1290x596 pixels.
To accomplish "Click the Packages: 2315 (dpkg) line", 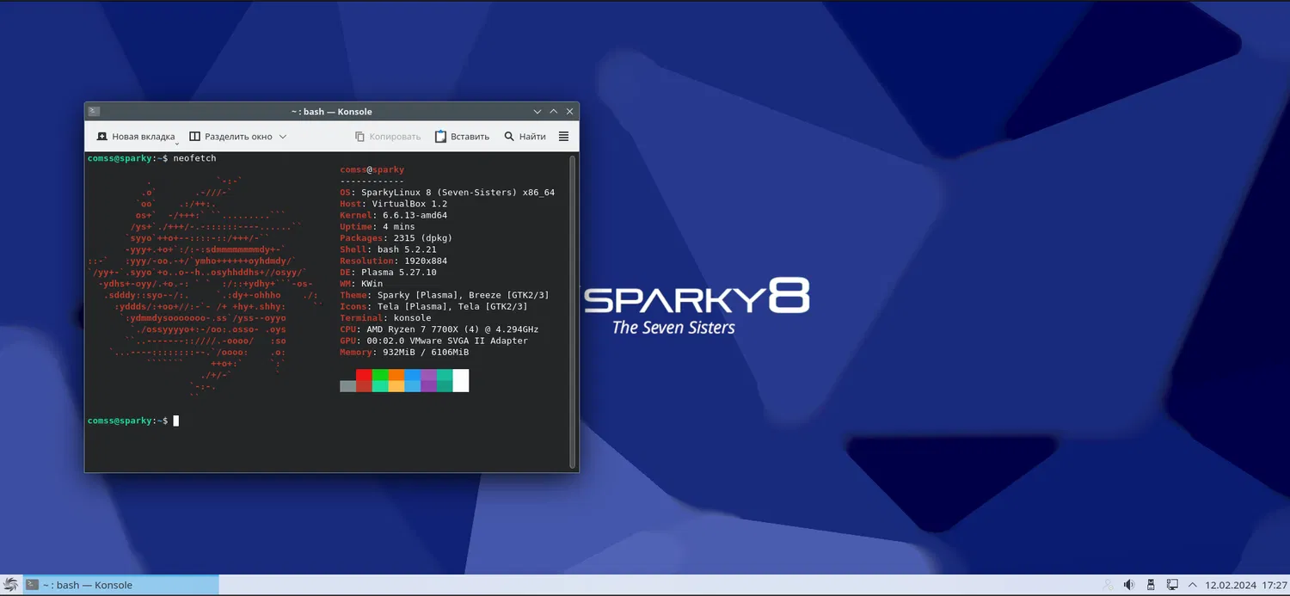I will pyautogui.click(x=396, y=237).
